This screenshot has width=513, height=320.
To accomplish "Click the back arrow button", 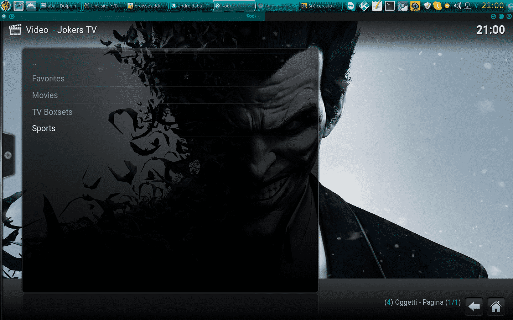I will click(474, 306).
